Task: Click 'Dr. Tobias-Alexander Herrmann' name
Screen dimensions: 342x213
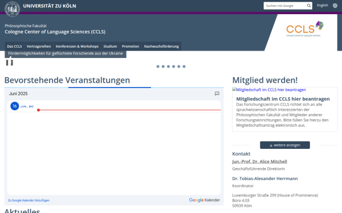Action: (265, 179)
